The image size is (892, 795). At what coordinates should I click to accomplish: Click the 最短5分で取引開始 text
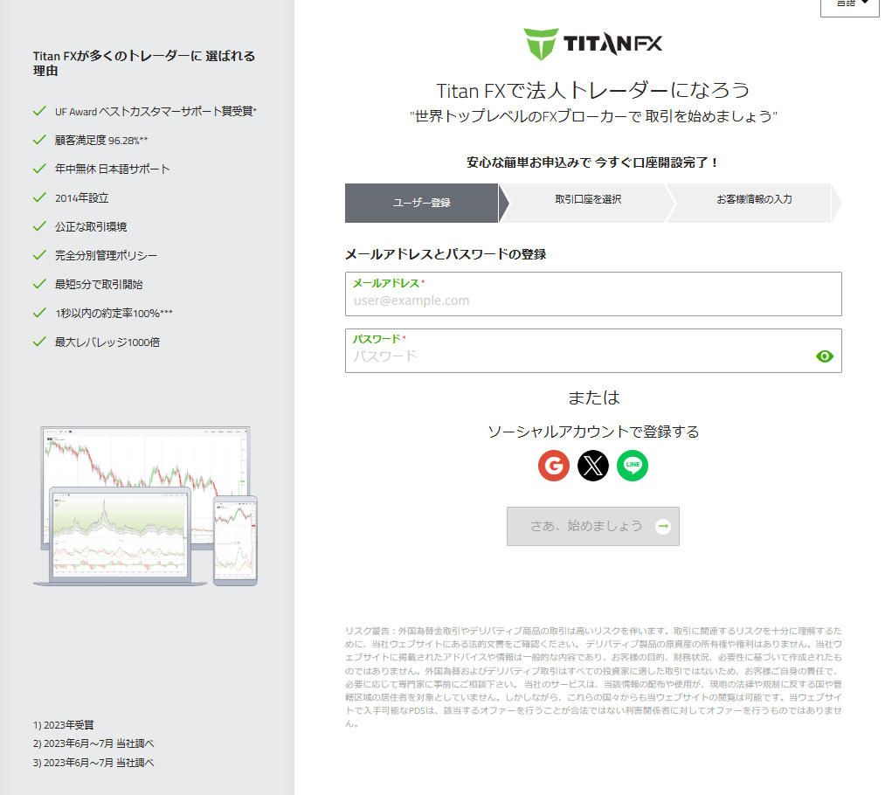(99, 284)
